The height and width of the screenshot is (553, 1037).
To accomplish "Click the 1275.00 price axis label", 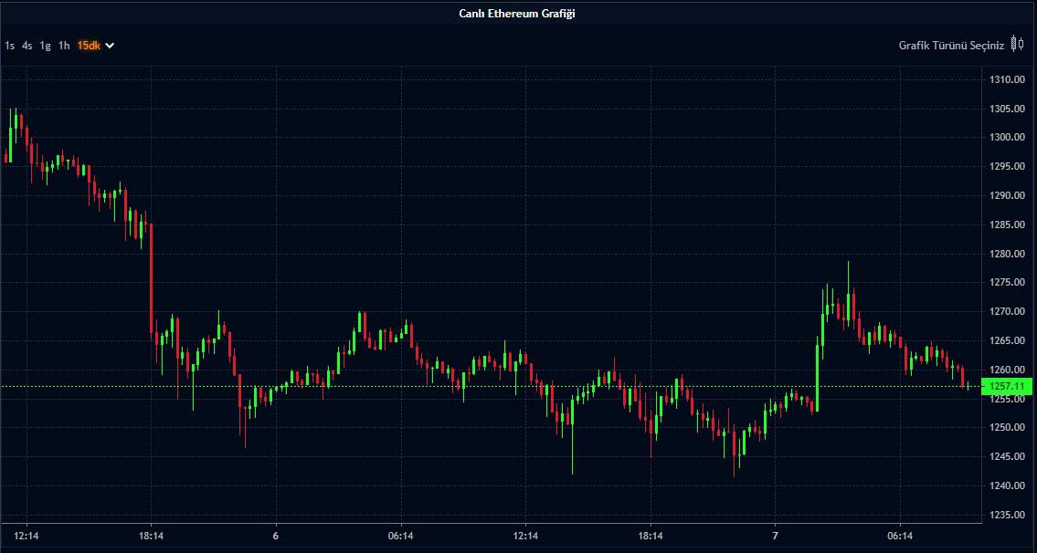I will point(1007,282).
